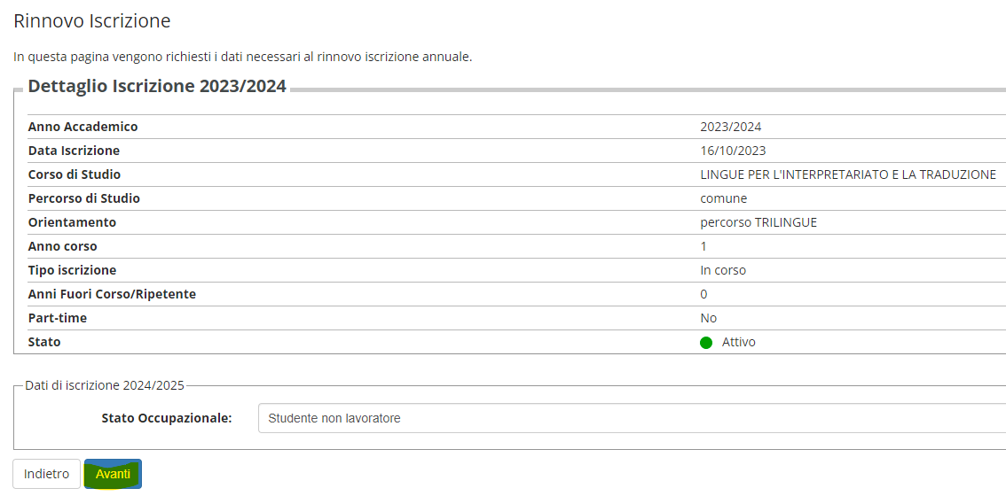Open the Stato Occupazionale dropdown
The height and width of the screenshot is (496, 1006).
pyautogui.click(x=630, y=418)
